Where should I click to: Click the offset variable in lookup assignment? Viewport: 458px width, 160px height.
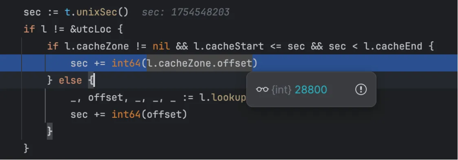click(x=106, y=98)
